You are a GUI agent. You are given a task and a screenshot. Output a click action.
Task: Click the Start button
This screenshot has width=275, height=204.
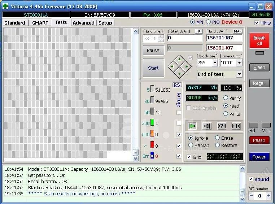[x=153, y=68]
